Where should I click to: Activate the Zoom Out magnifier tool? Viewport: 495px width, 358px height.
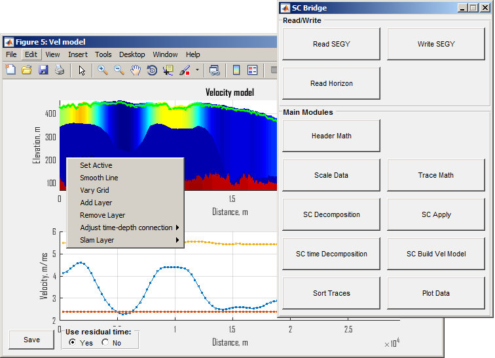[x=119, y=70]
